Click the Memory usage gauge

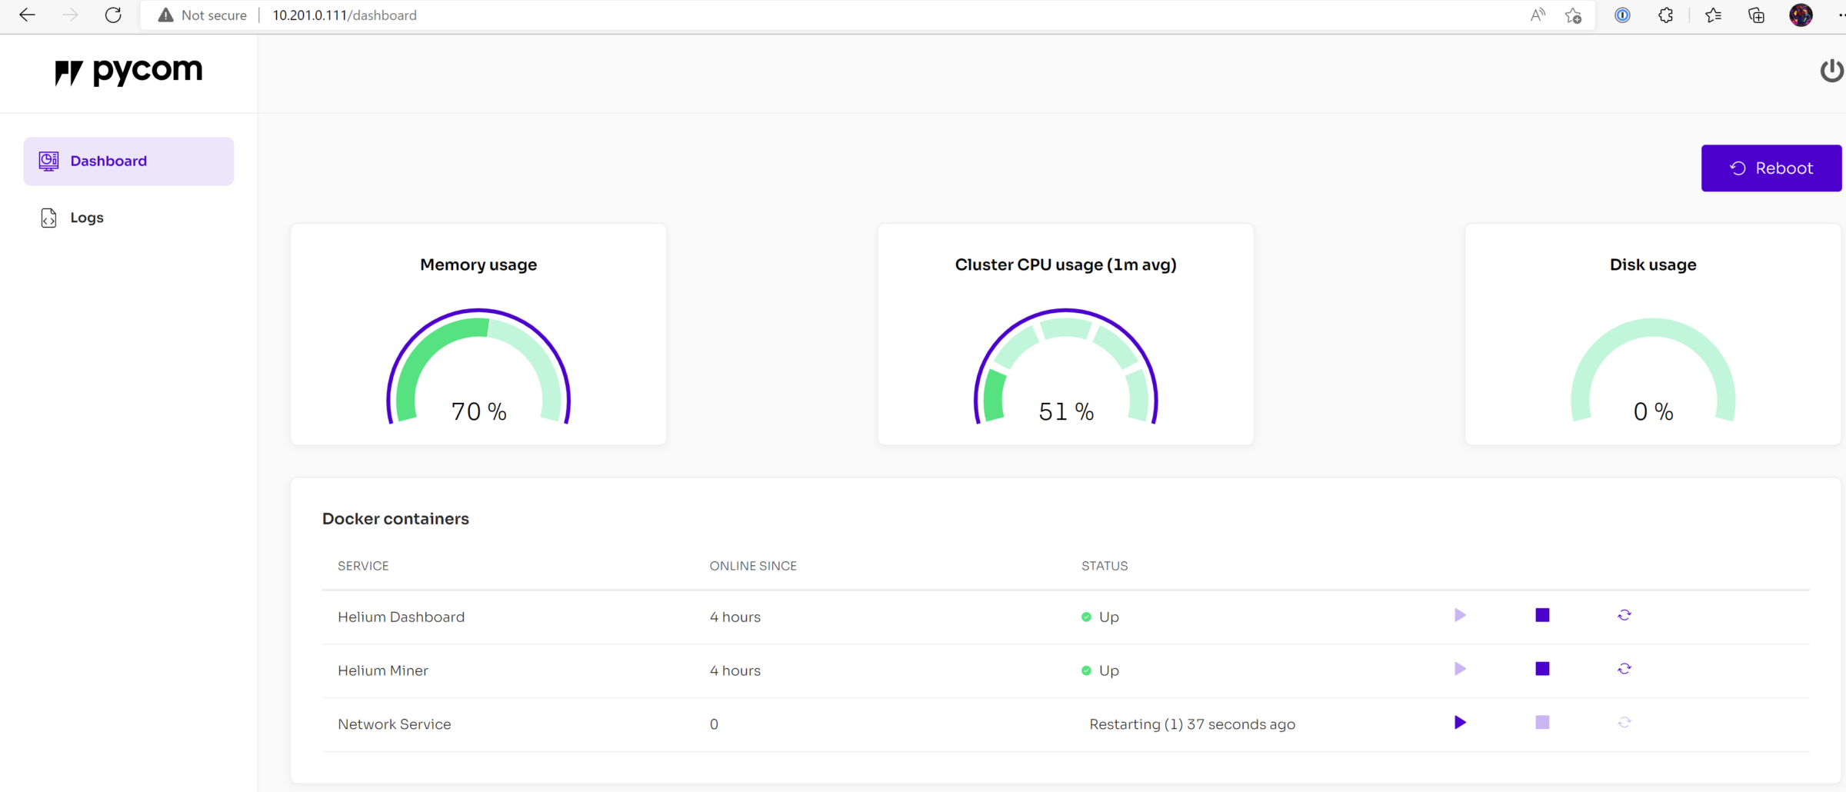[478, 369]
